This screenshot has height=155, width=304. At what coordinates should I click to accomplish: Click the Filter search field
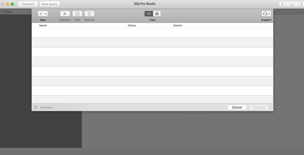16,12
